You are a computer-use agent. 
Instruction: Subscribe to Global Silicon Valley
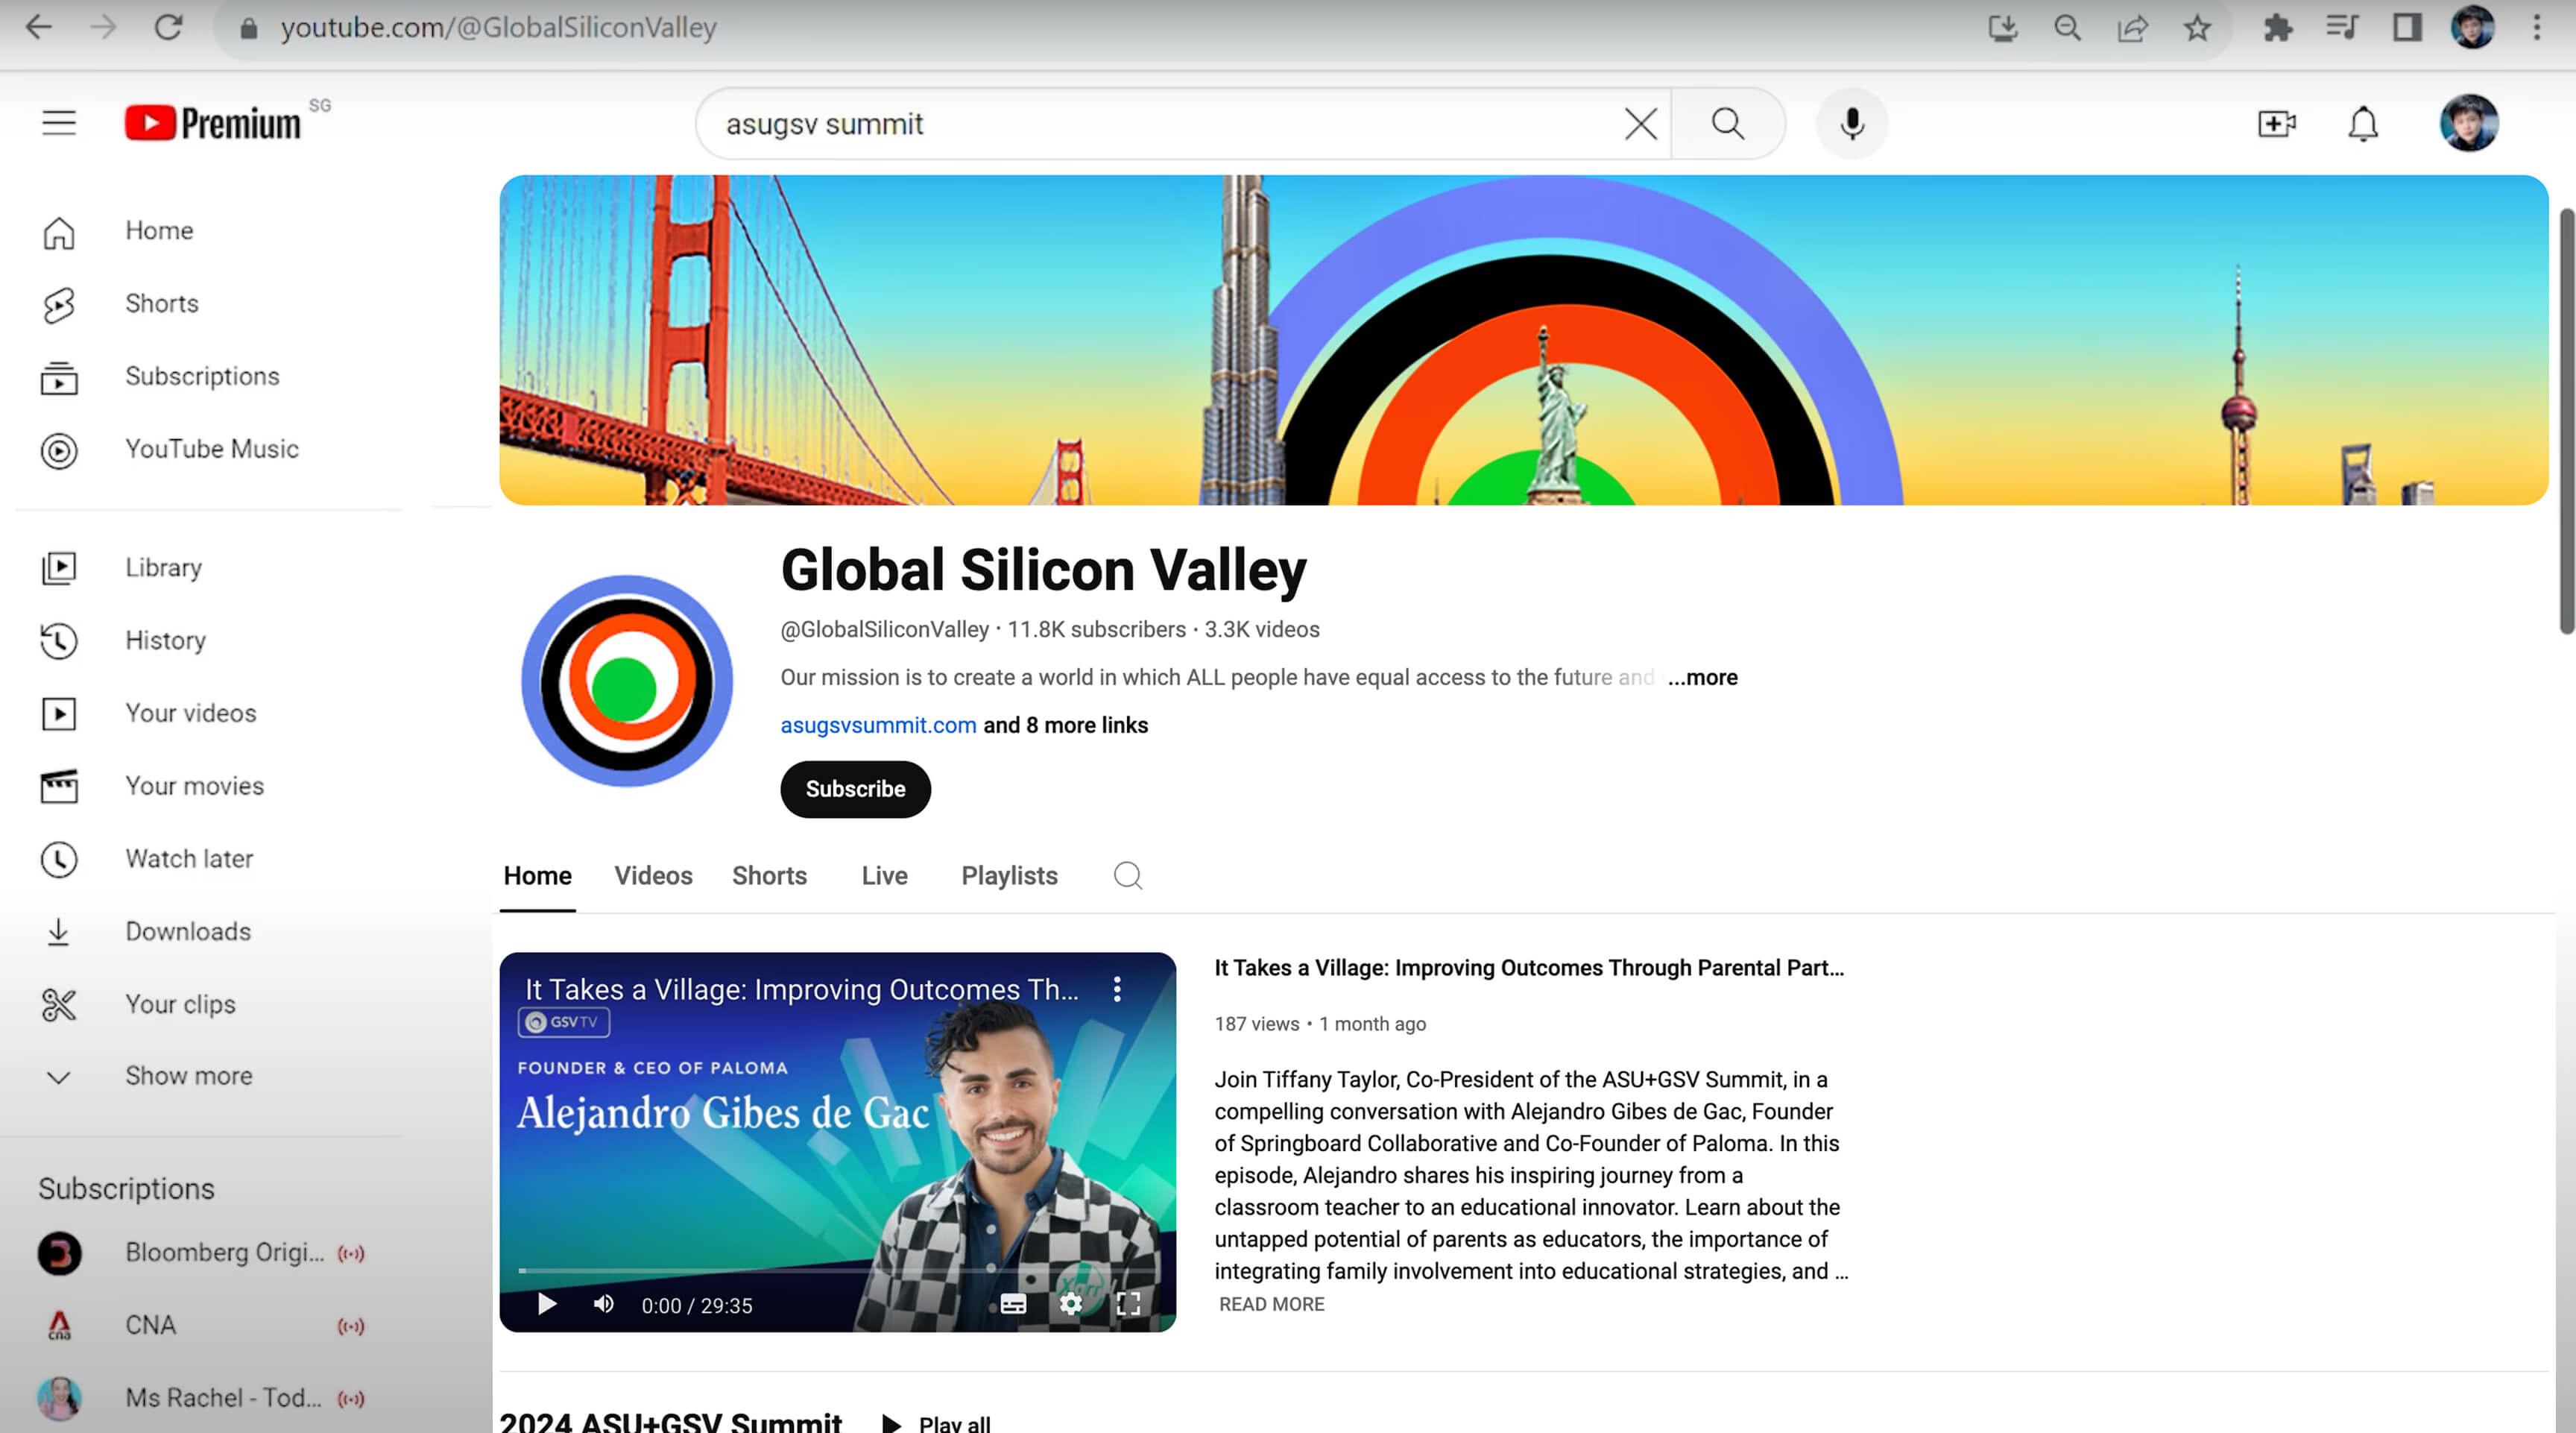point(855,789)
